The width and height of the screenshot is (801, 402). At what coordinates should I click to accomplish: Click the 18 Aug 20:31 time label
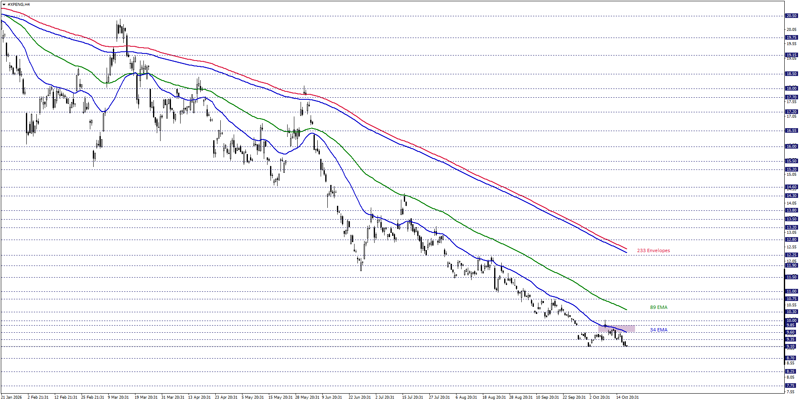point(494,397)
